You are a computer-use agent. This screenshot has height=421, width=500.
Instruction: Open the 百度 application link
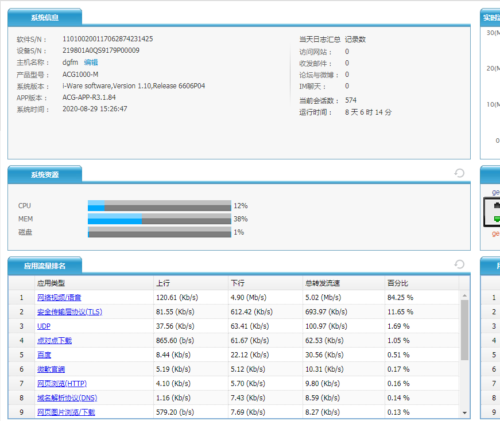click(x=44, y=354)
